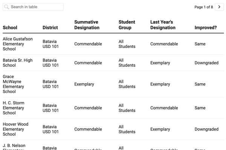The height and width of the screenshot is (150, 226).
Task: Sort by Last Year's Designation header
Action: tap(163, 25)
